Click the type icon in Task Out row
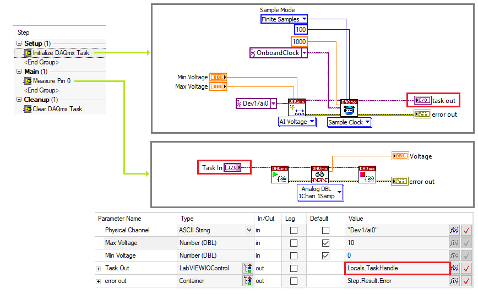The width and height of the screenshot is (478, 294). (x=247, y=268)
